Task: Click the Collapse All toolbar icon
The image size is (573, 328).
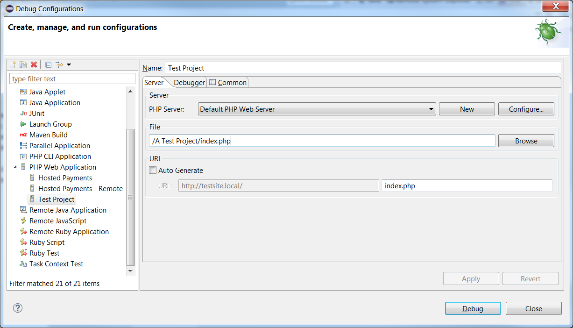Action: 48,64
